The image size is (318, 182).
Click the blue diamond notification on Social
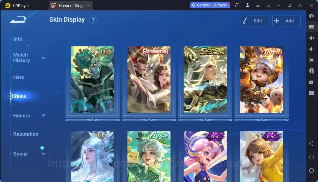click(42, 148)
